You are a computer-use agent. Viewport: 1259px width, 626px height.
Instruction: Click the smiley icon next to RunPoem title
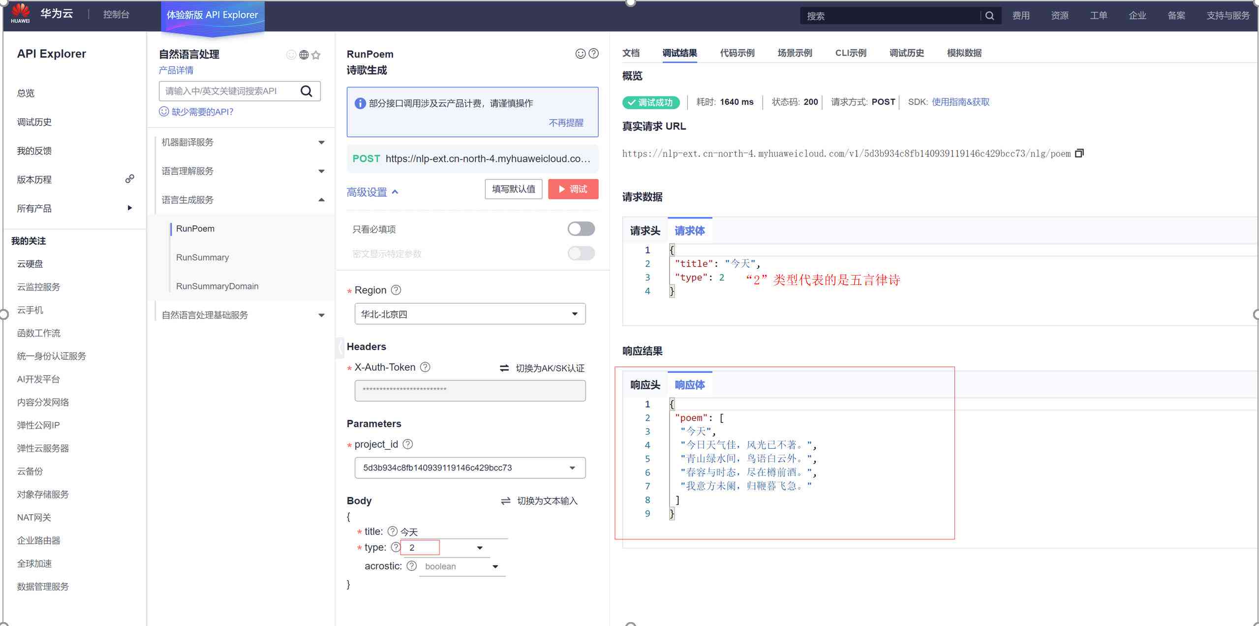581,54
